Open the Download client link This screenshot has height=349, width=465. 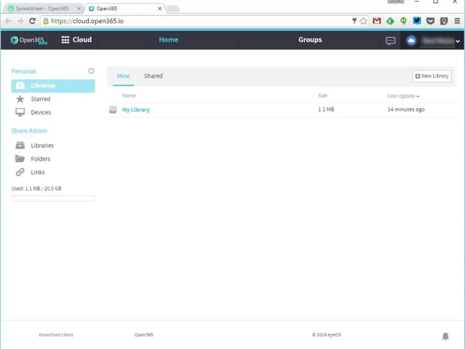[56, 335]
